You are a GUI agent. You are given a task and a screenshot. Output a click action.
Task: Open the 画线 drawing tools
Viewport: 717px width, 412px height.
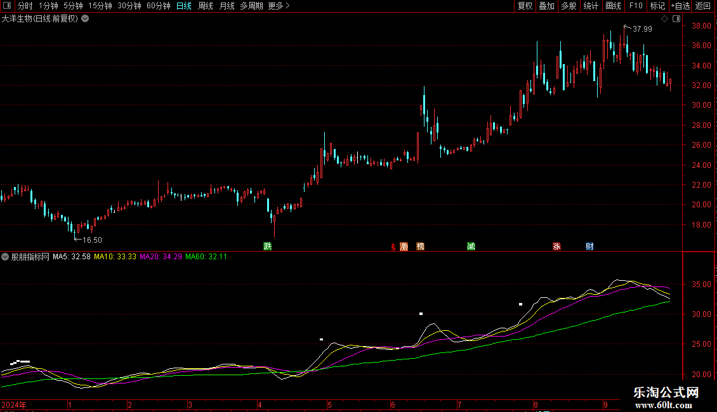[x=613, y=6]
